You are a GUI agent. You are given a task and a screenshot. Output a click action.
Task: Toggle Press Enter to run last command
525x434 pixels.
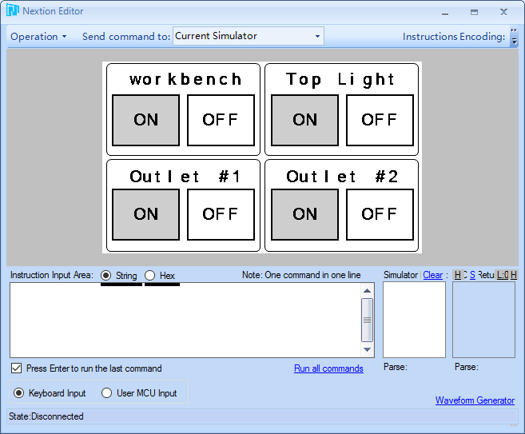17,368
